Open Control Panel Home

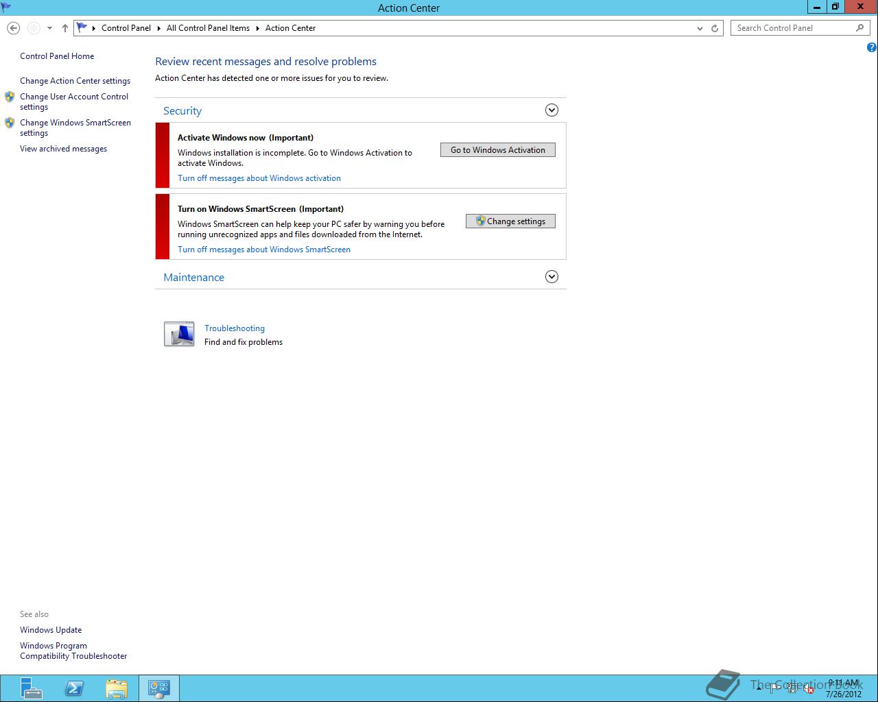57,56
